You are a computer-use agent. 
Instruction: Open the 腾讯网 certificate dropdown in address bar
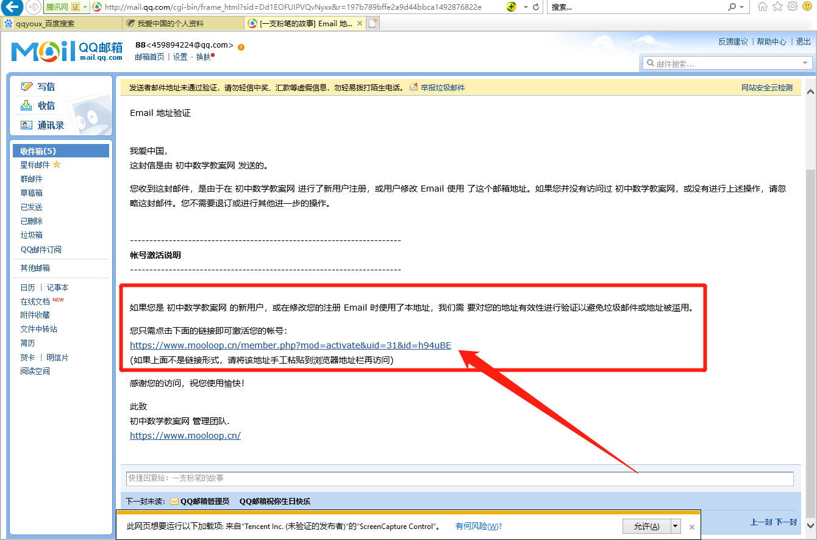(85, 7)
